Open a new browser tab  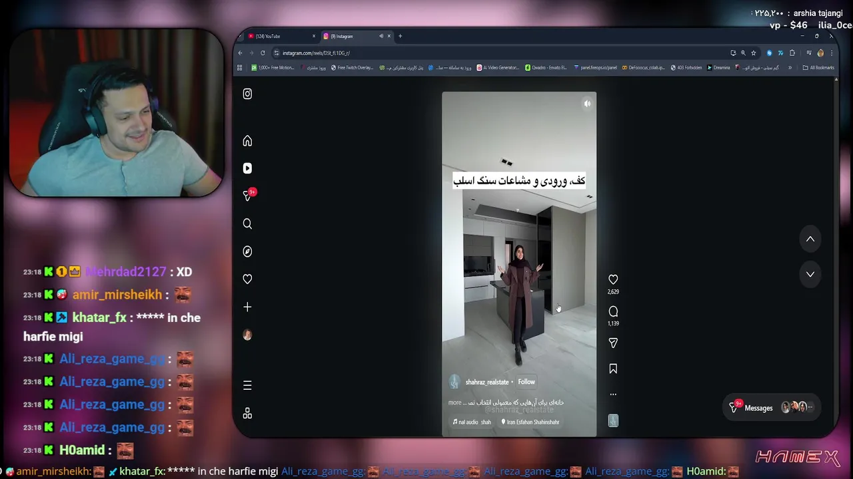[x=400, y=36]
